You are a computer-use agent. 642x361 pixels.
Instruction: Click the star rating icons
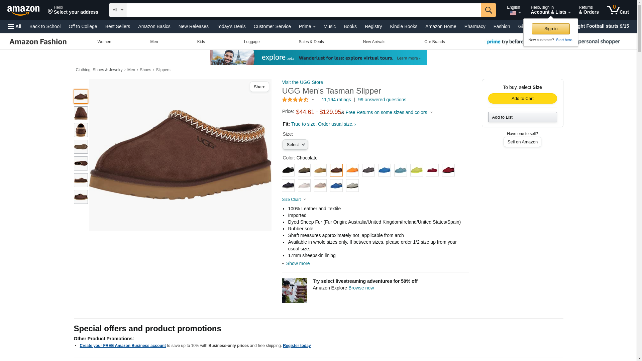[295, 100]
